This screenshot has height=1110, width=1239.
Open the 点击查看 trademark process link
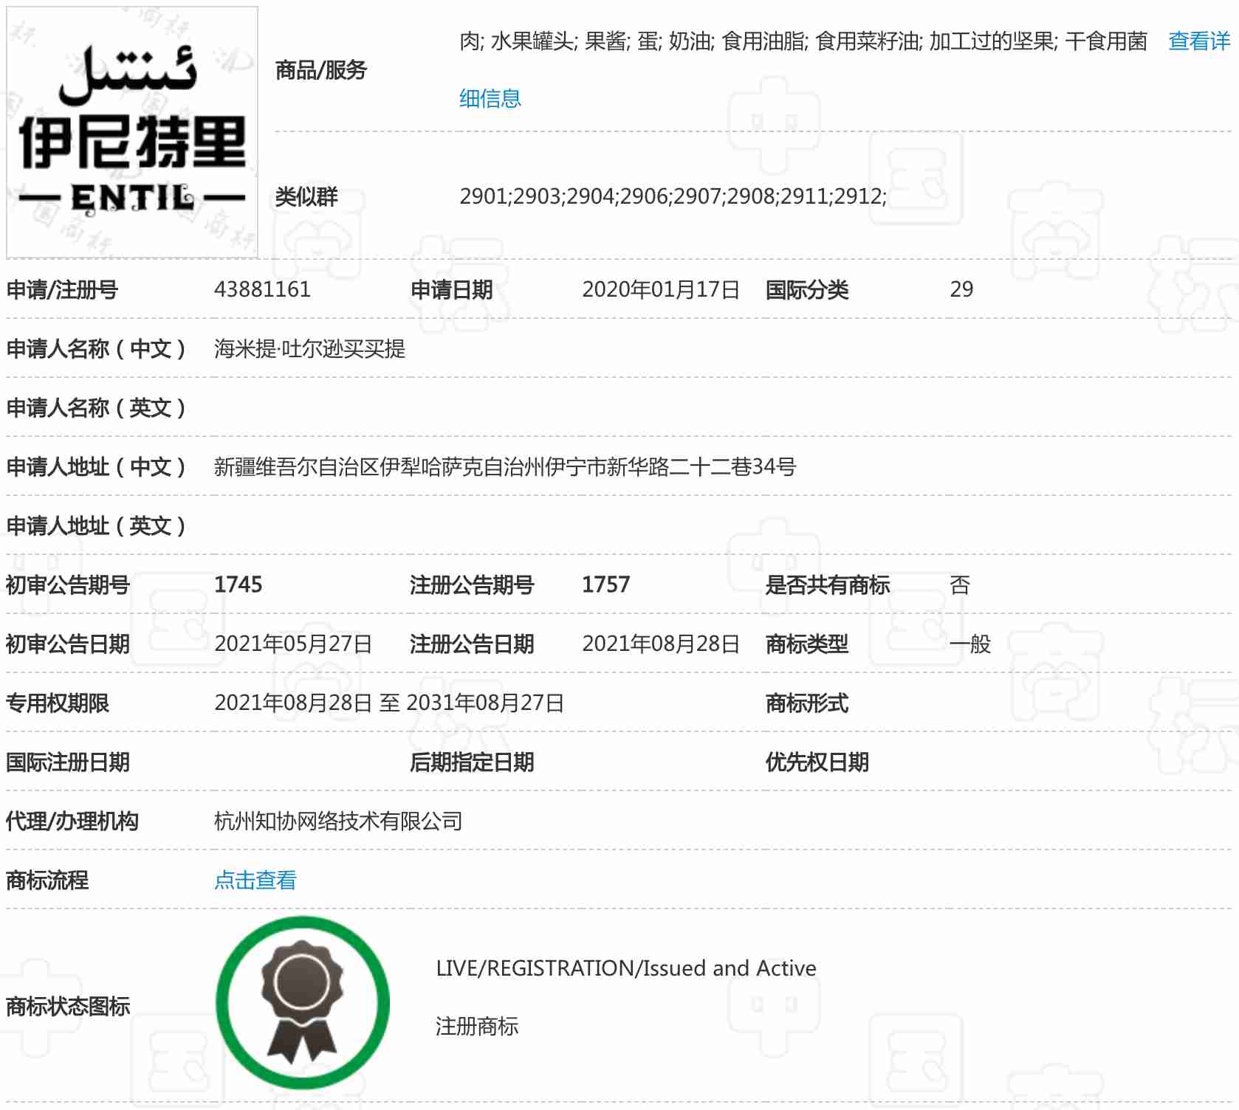tap(255, 880)
